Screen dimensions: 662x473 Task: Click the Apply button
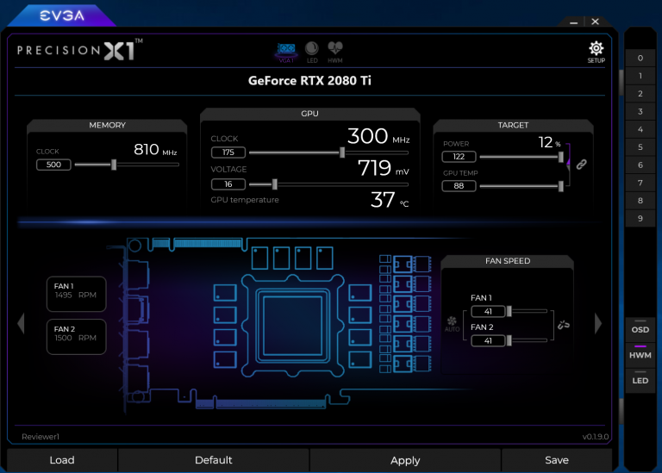[x=405, y=460]
